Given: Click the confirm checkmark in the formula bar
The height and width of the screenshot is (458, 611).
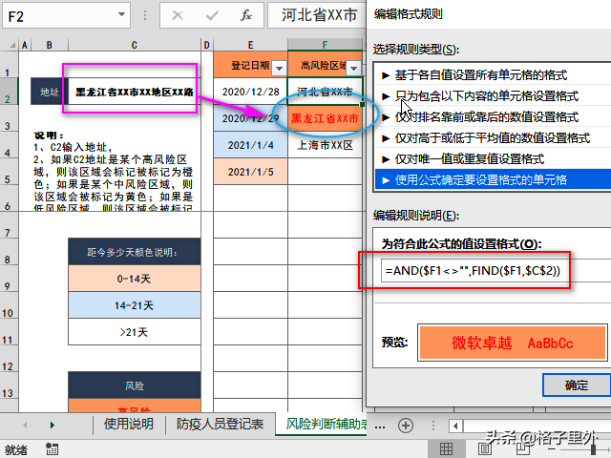Looking at the screenshot, I should pyautogui.click(x=212, y=15).
